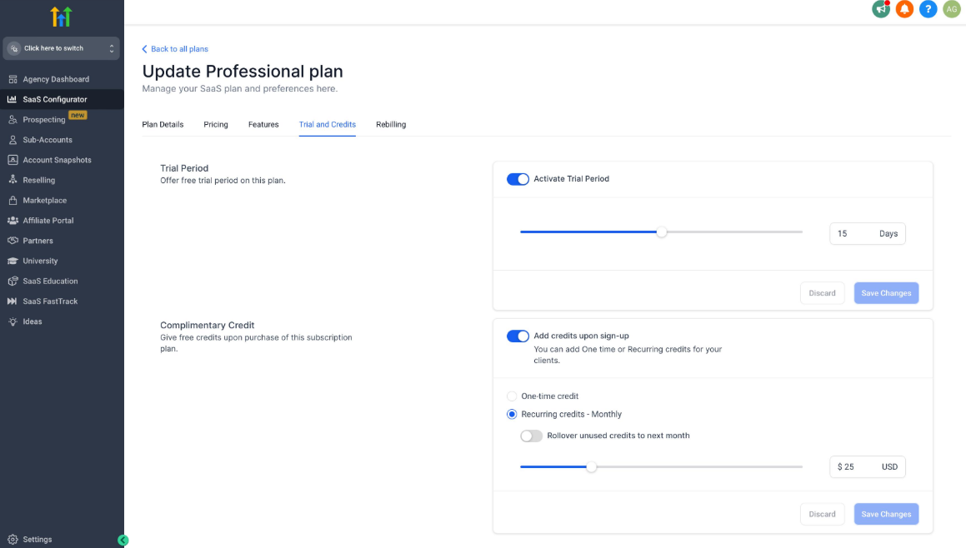Switch to the Features tab

point(263,124)
